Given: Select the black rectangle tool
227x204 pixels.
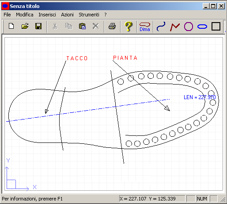Looking at the screenshot, I should pos(216,27).
